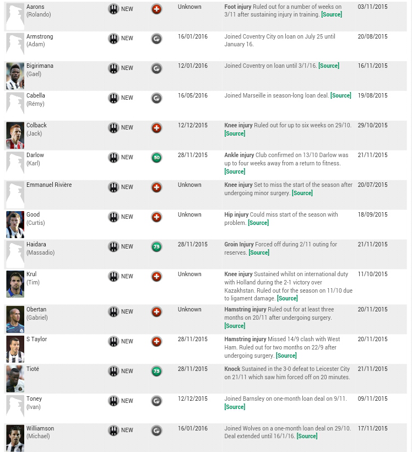Open the Source link for Cabella's Marseille loan

point(340,95)
